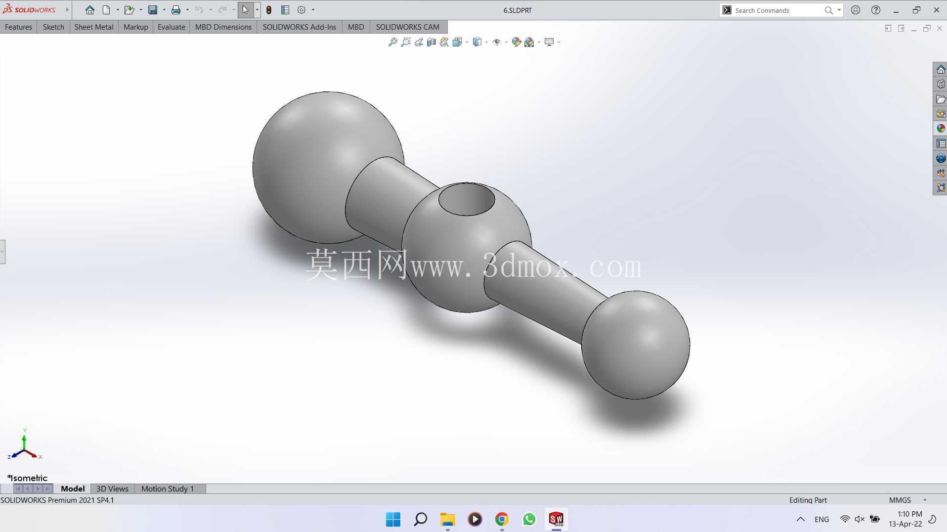Open Edit Appearance color ball icon
The width and height of the screenshot is (947, 532).
click(x=517, y=42)
